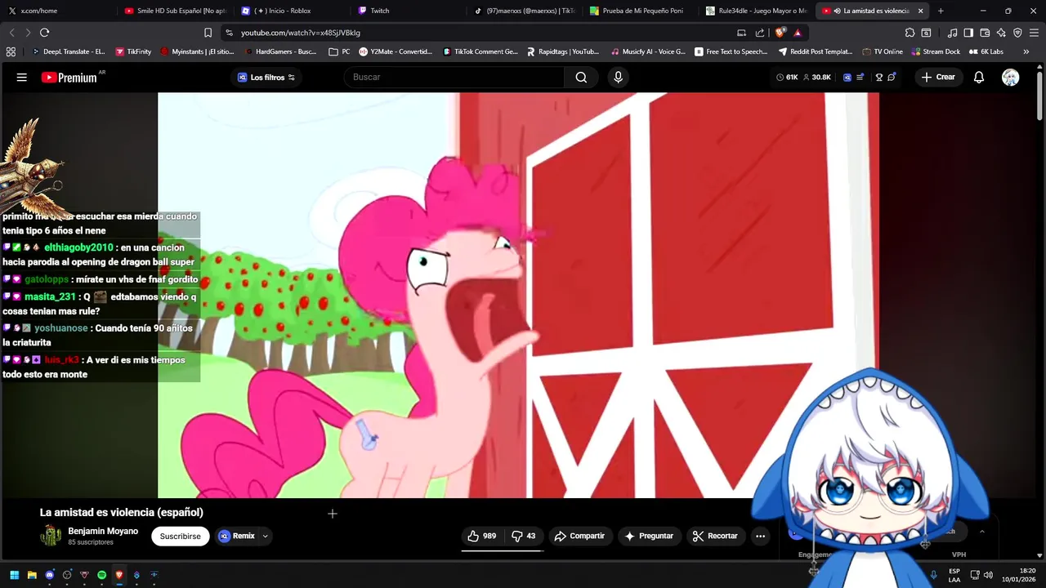This screenshot has width=1046, height=588.
Task: Clip the video with Recortar
Action: (715, 536)
